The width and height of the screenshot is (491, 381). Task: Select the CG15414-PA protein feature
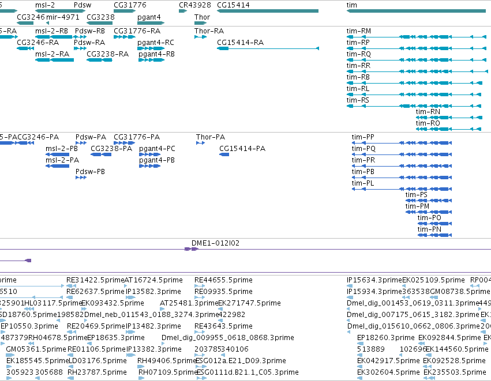(x=224, y=154)
